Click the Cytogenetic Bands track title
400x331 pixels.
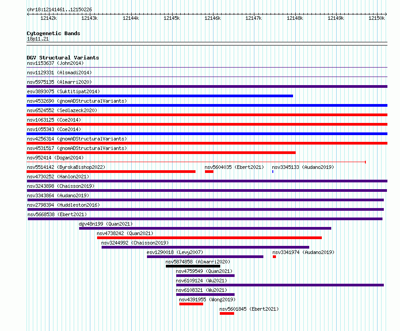click(x=53, y=33)
